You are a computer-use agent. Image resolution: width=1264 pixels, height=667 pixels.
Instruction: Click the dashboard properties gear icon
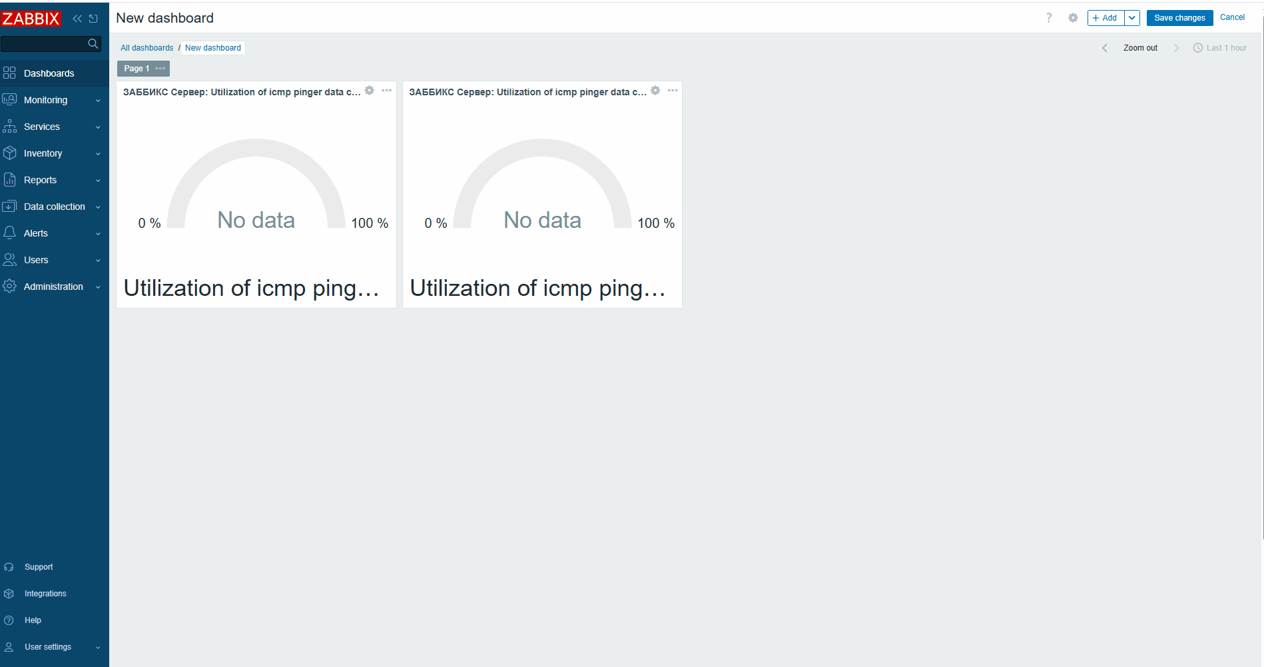1073,18
